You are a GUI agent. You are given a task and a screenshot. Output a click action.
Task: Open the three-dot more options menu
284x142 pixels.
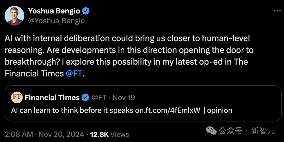point(277,11)
